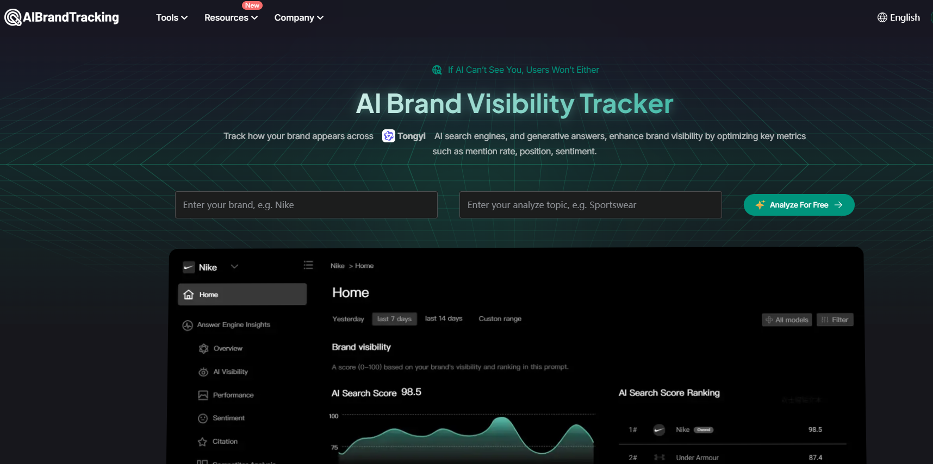Viewport: 933px width, 464px height.
Task: Click the AI Visibility eye icon
Action: (x=203, y=372)
